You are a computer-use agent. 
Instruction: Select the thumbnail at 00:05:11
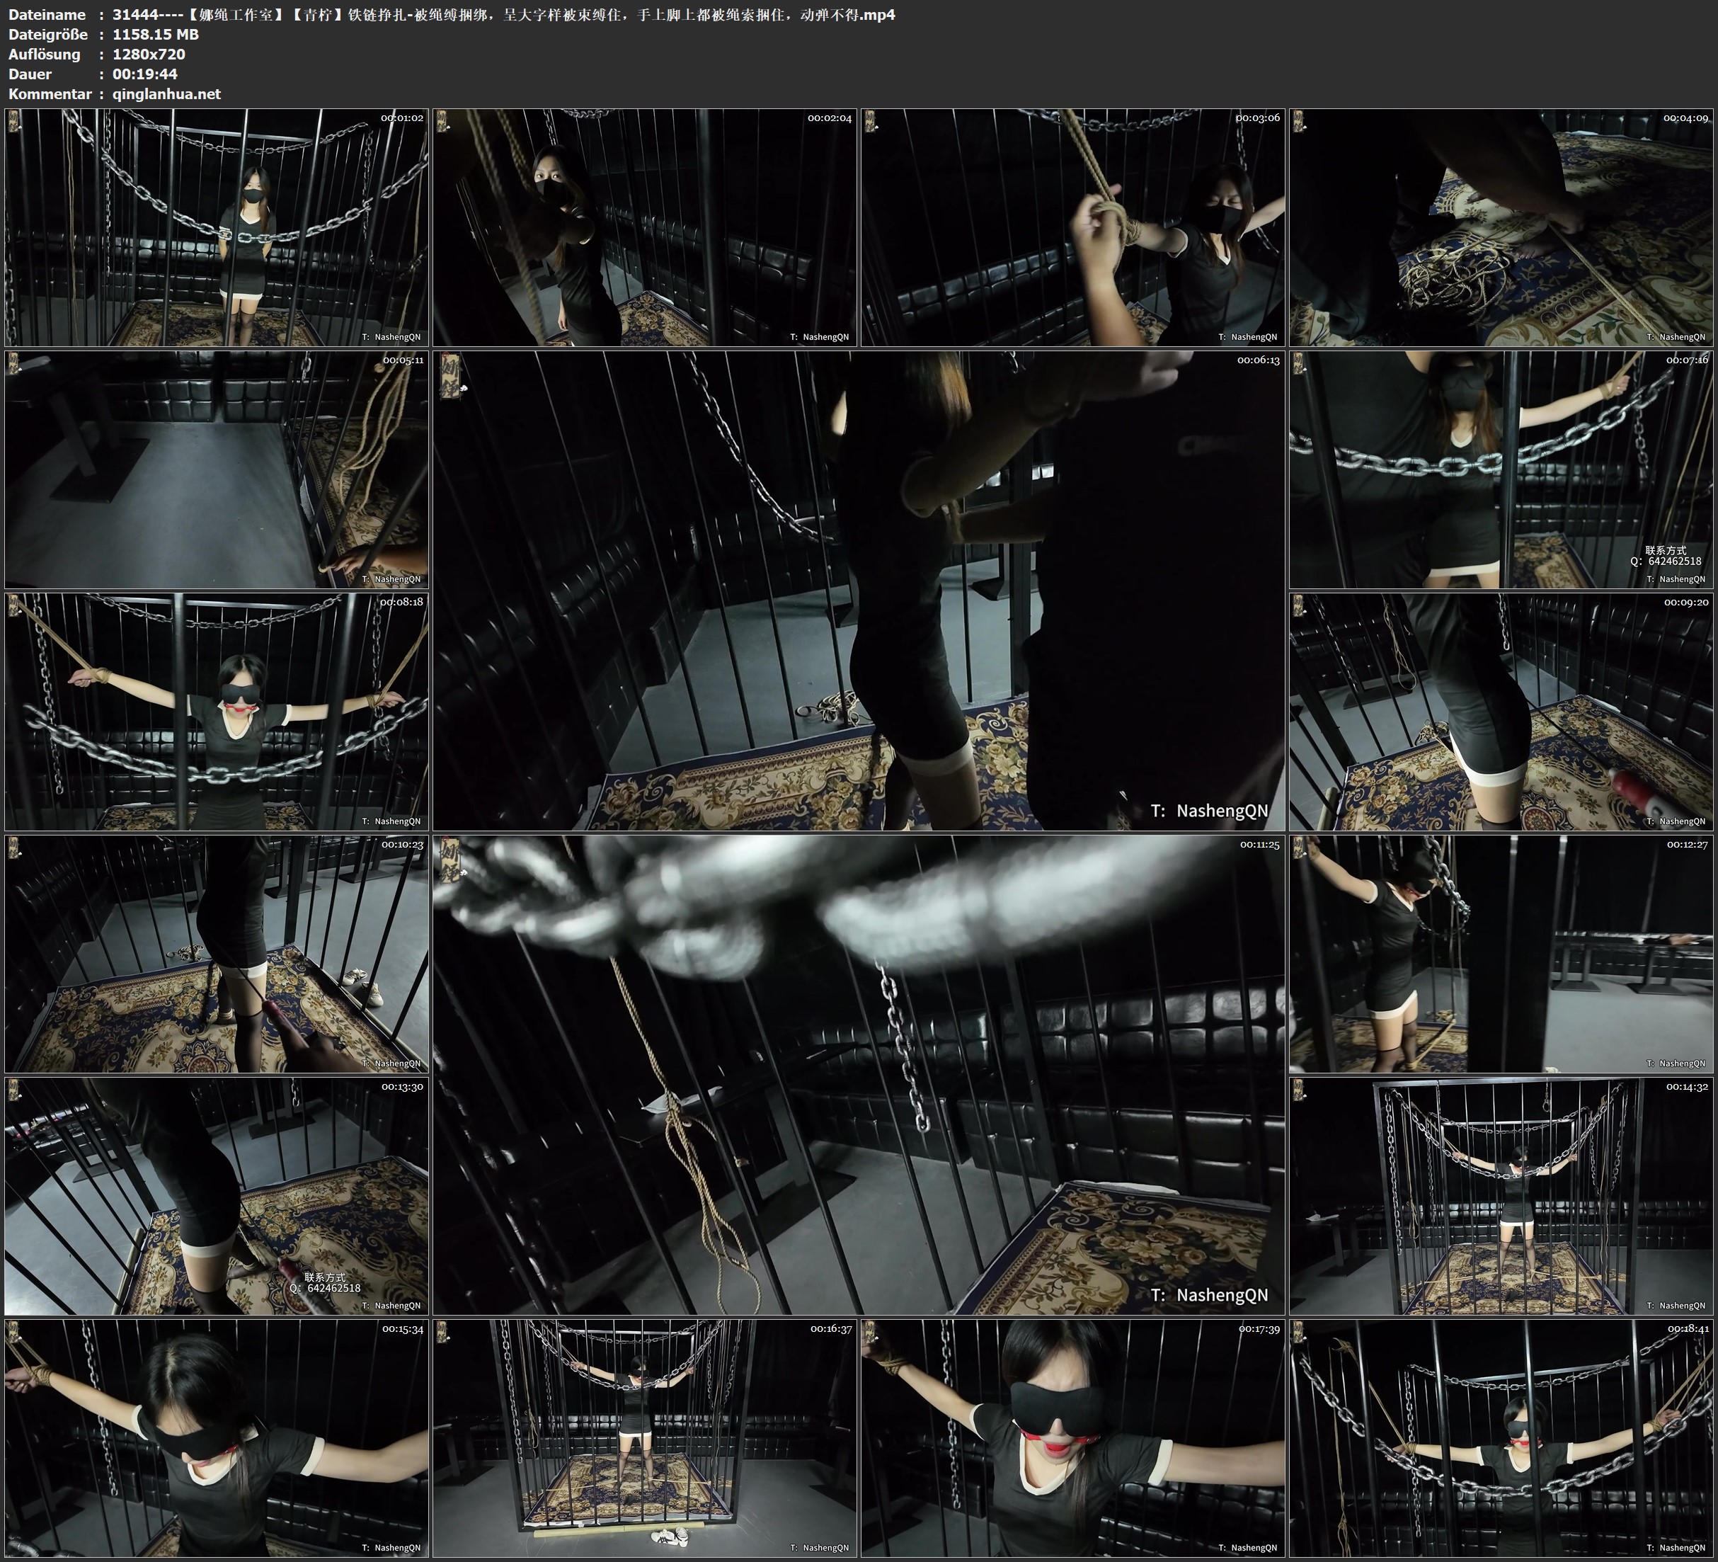[x=217, y=469]
